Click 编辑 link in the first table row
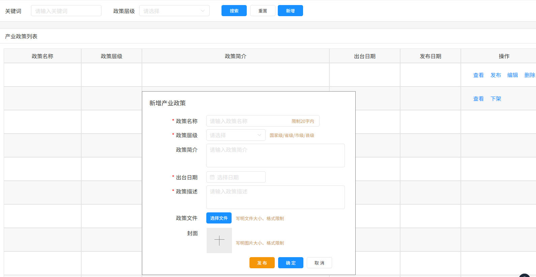Viewport: 536px width, 277px height. point(512,75)
